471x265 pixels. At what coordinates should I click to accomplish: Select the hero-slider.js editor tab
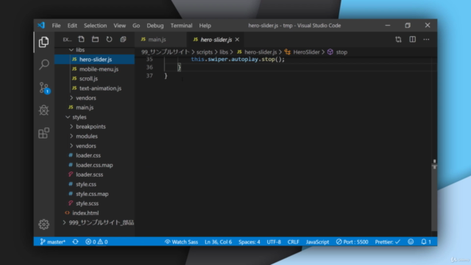[x=216, y=39]
